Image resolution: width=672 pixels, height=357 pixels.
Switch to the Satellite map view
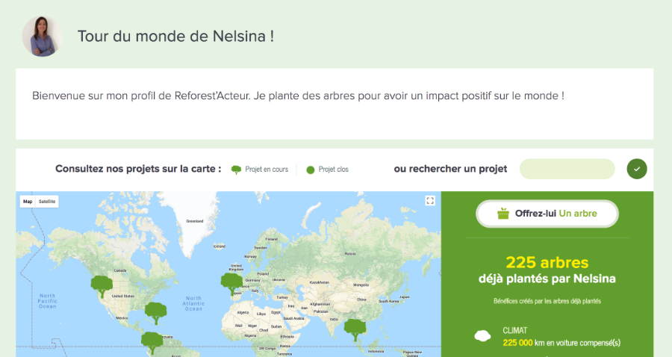click(x=47, y=201)
